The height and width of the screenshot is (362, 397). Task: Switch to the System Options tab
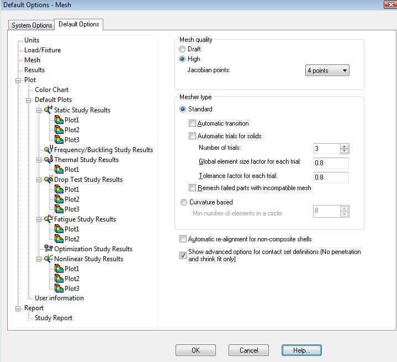(31, 25)
